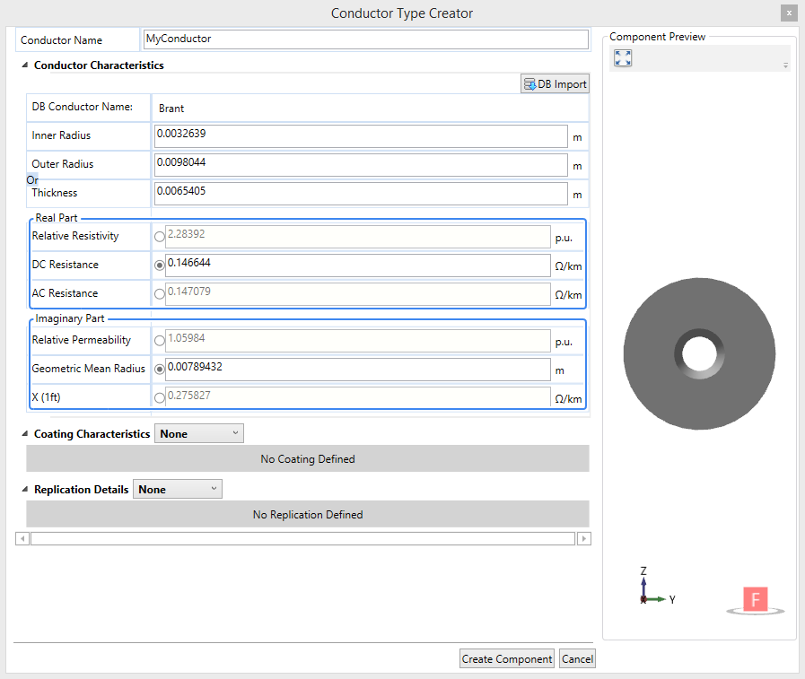Click the Relative Resistivity value field
The height and width of the screenshot is (679, 805).
[358, 237]
